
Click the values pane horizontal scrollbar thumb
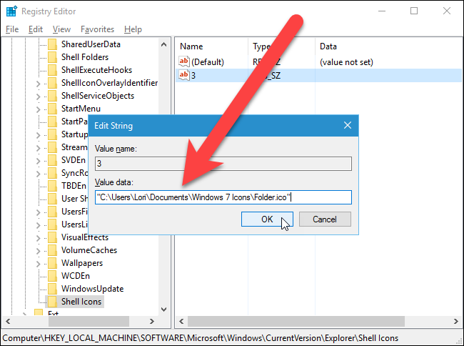tap(296, 322)
